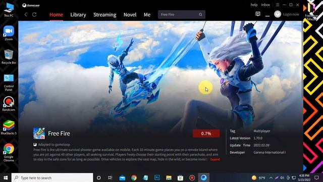Click the version value 1.70.0

pos(258,138)
